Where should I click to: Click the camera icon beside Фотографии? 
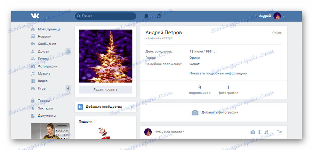point(33,66)
